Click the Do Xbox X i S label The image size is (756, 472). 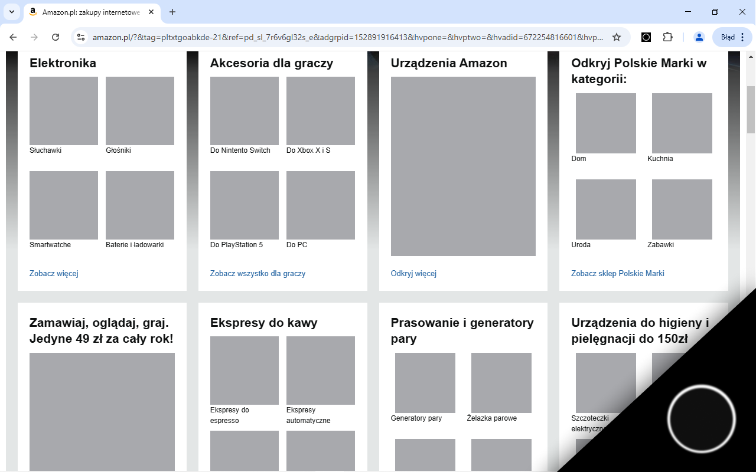[308, 150]
